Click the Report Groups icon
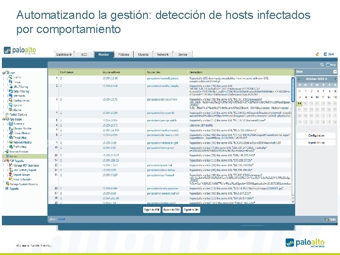The height and width of the screenshot is (255, 340). tap(11, 175)
